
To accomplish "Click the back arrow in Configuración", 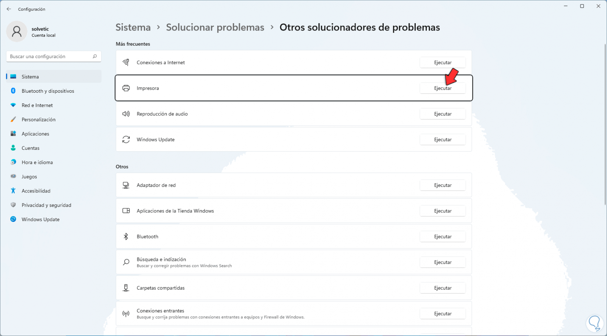I will click(x=9, y=9).
